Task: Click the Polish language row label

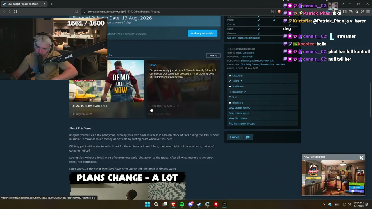Action: (x=230, y=20)
